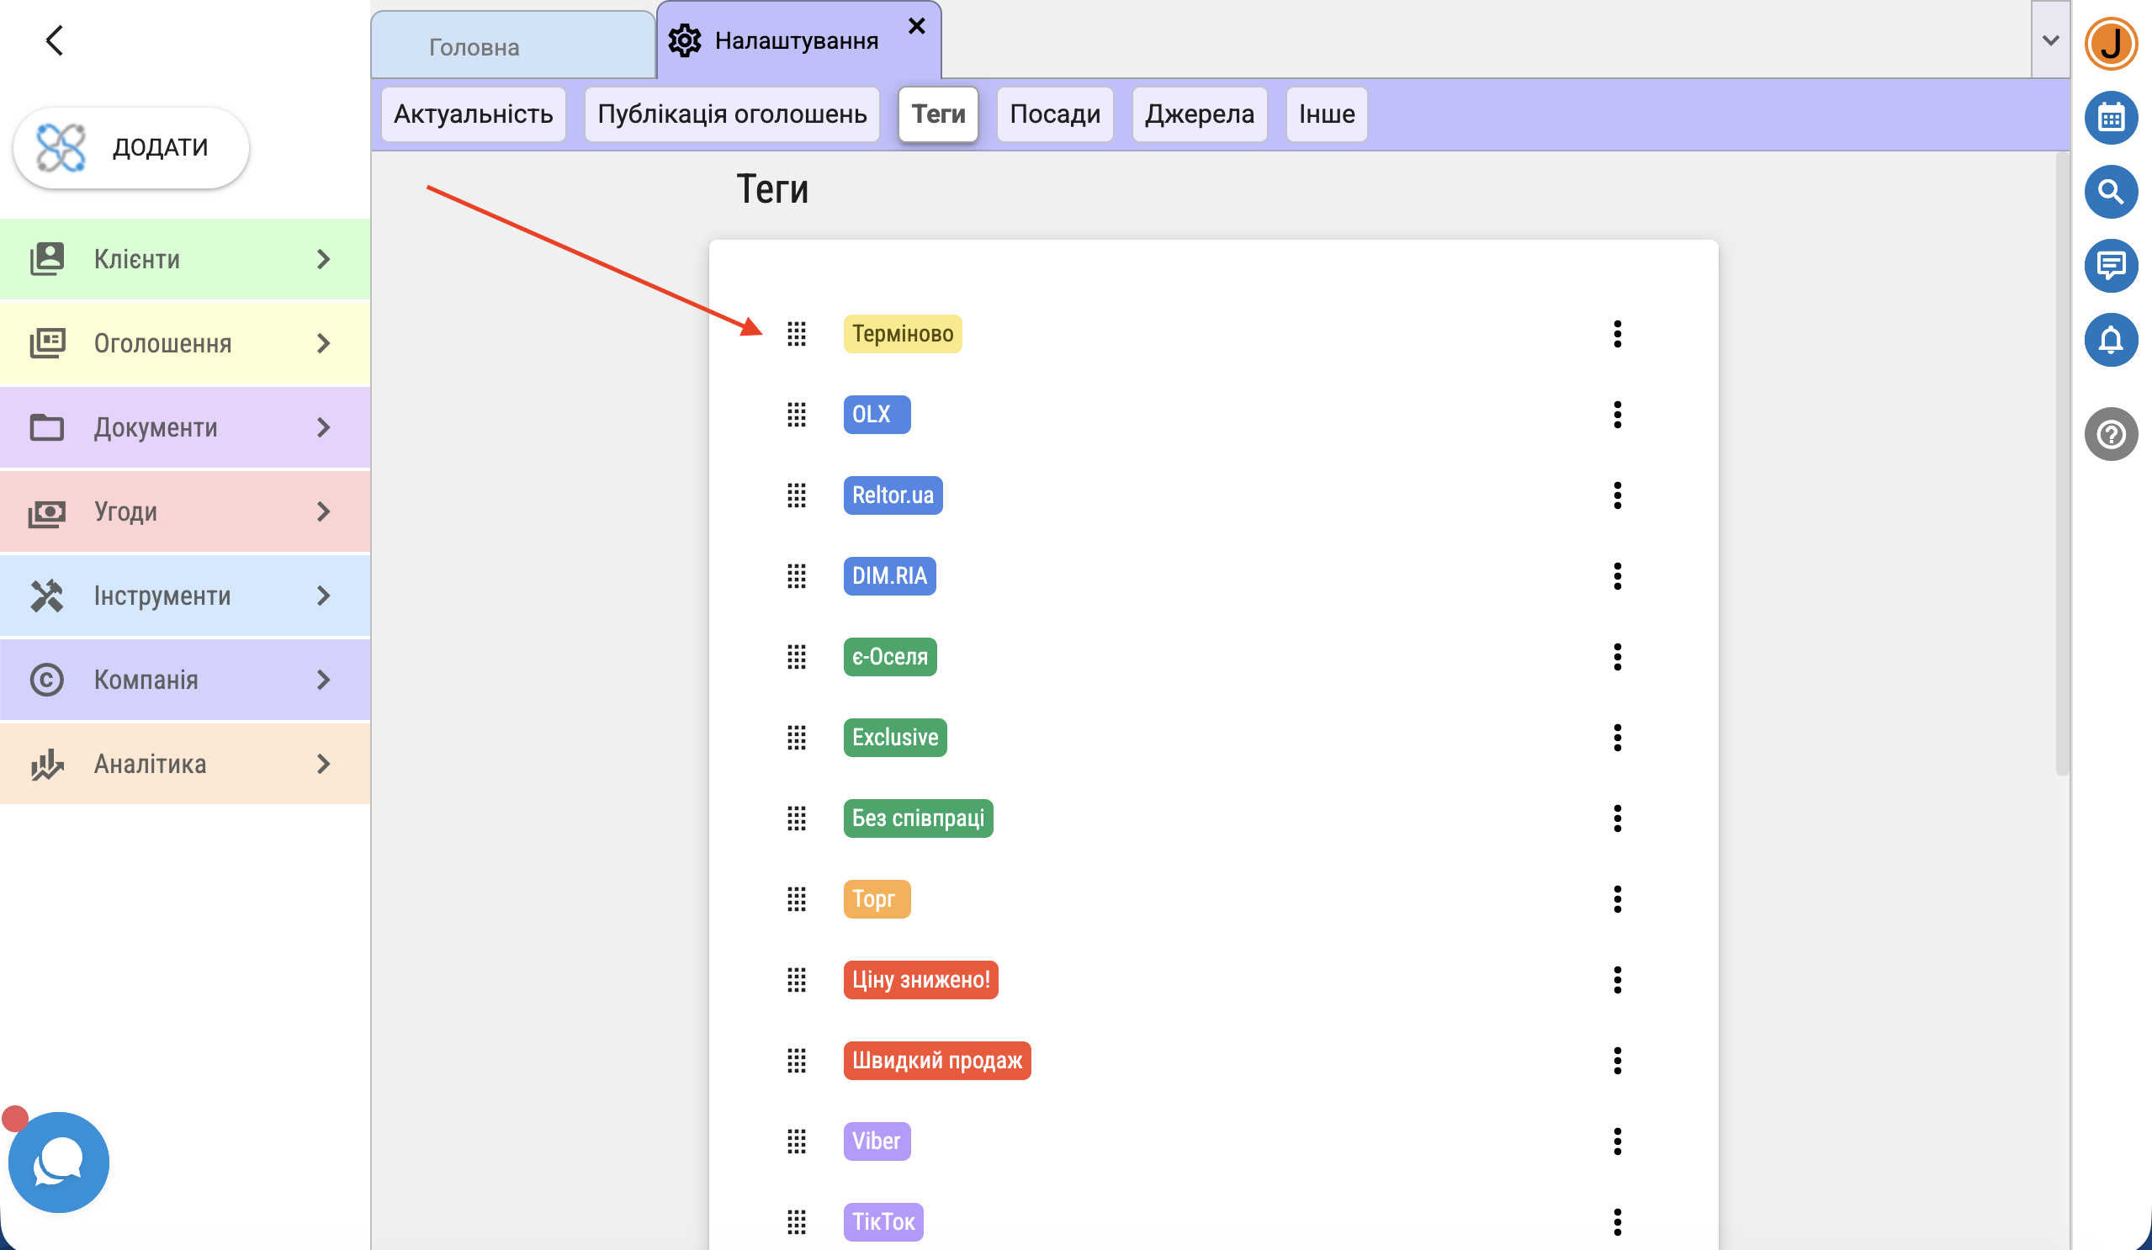Viewport: 2152px width, 1250px height.
Task: Open the messages chat icon on right
Action: pyautogui.click(x=2110, y=266)
